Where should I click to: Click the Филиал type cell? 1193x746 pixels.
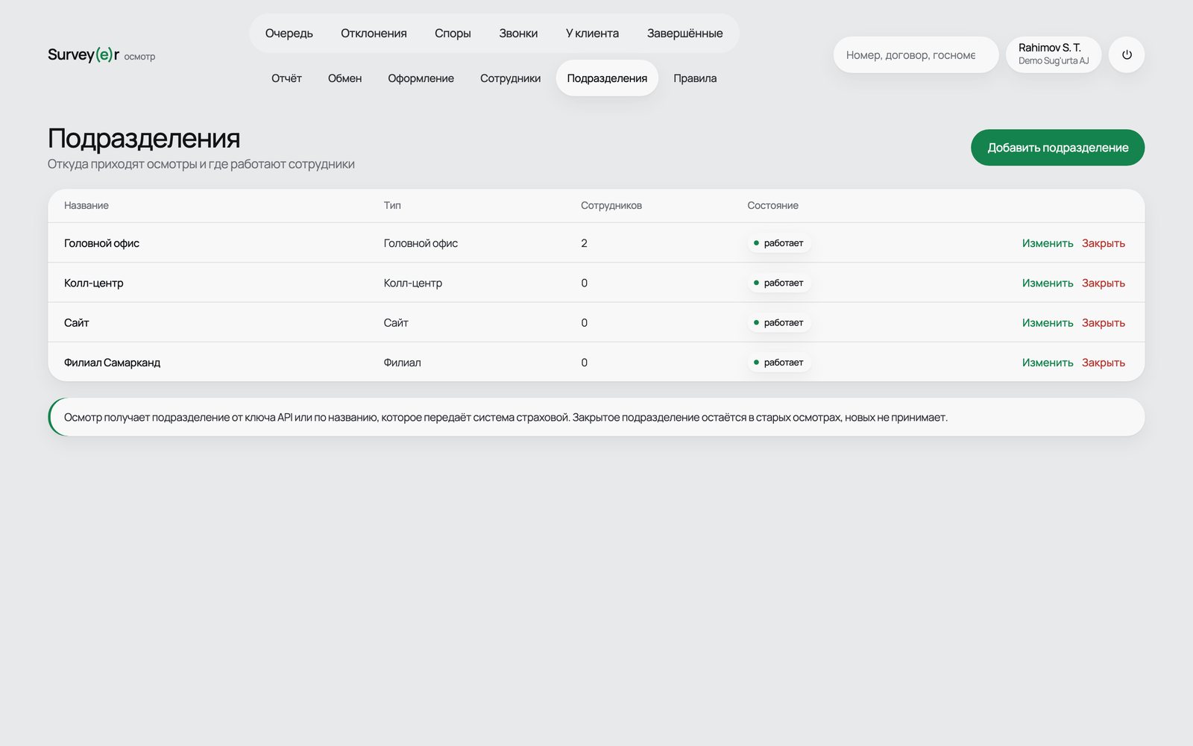tap(402, 363)
